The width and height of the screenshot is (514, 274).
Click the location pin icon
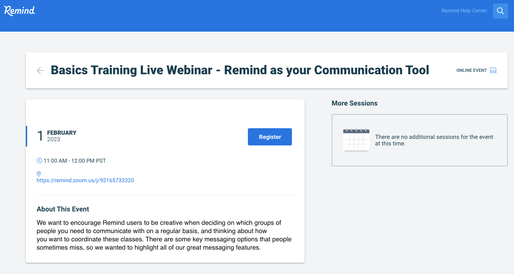[x=39, y=174]
